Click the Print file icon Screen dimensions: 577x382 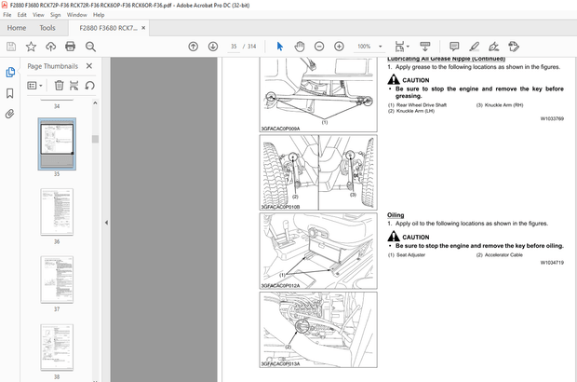70,46
